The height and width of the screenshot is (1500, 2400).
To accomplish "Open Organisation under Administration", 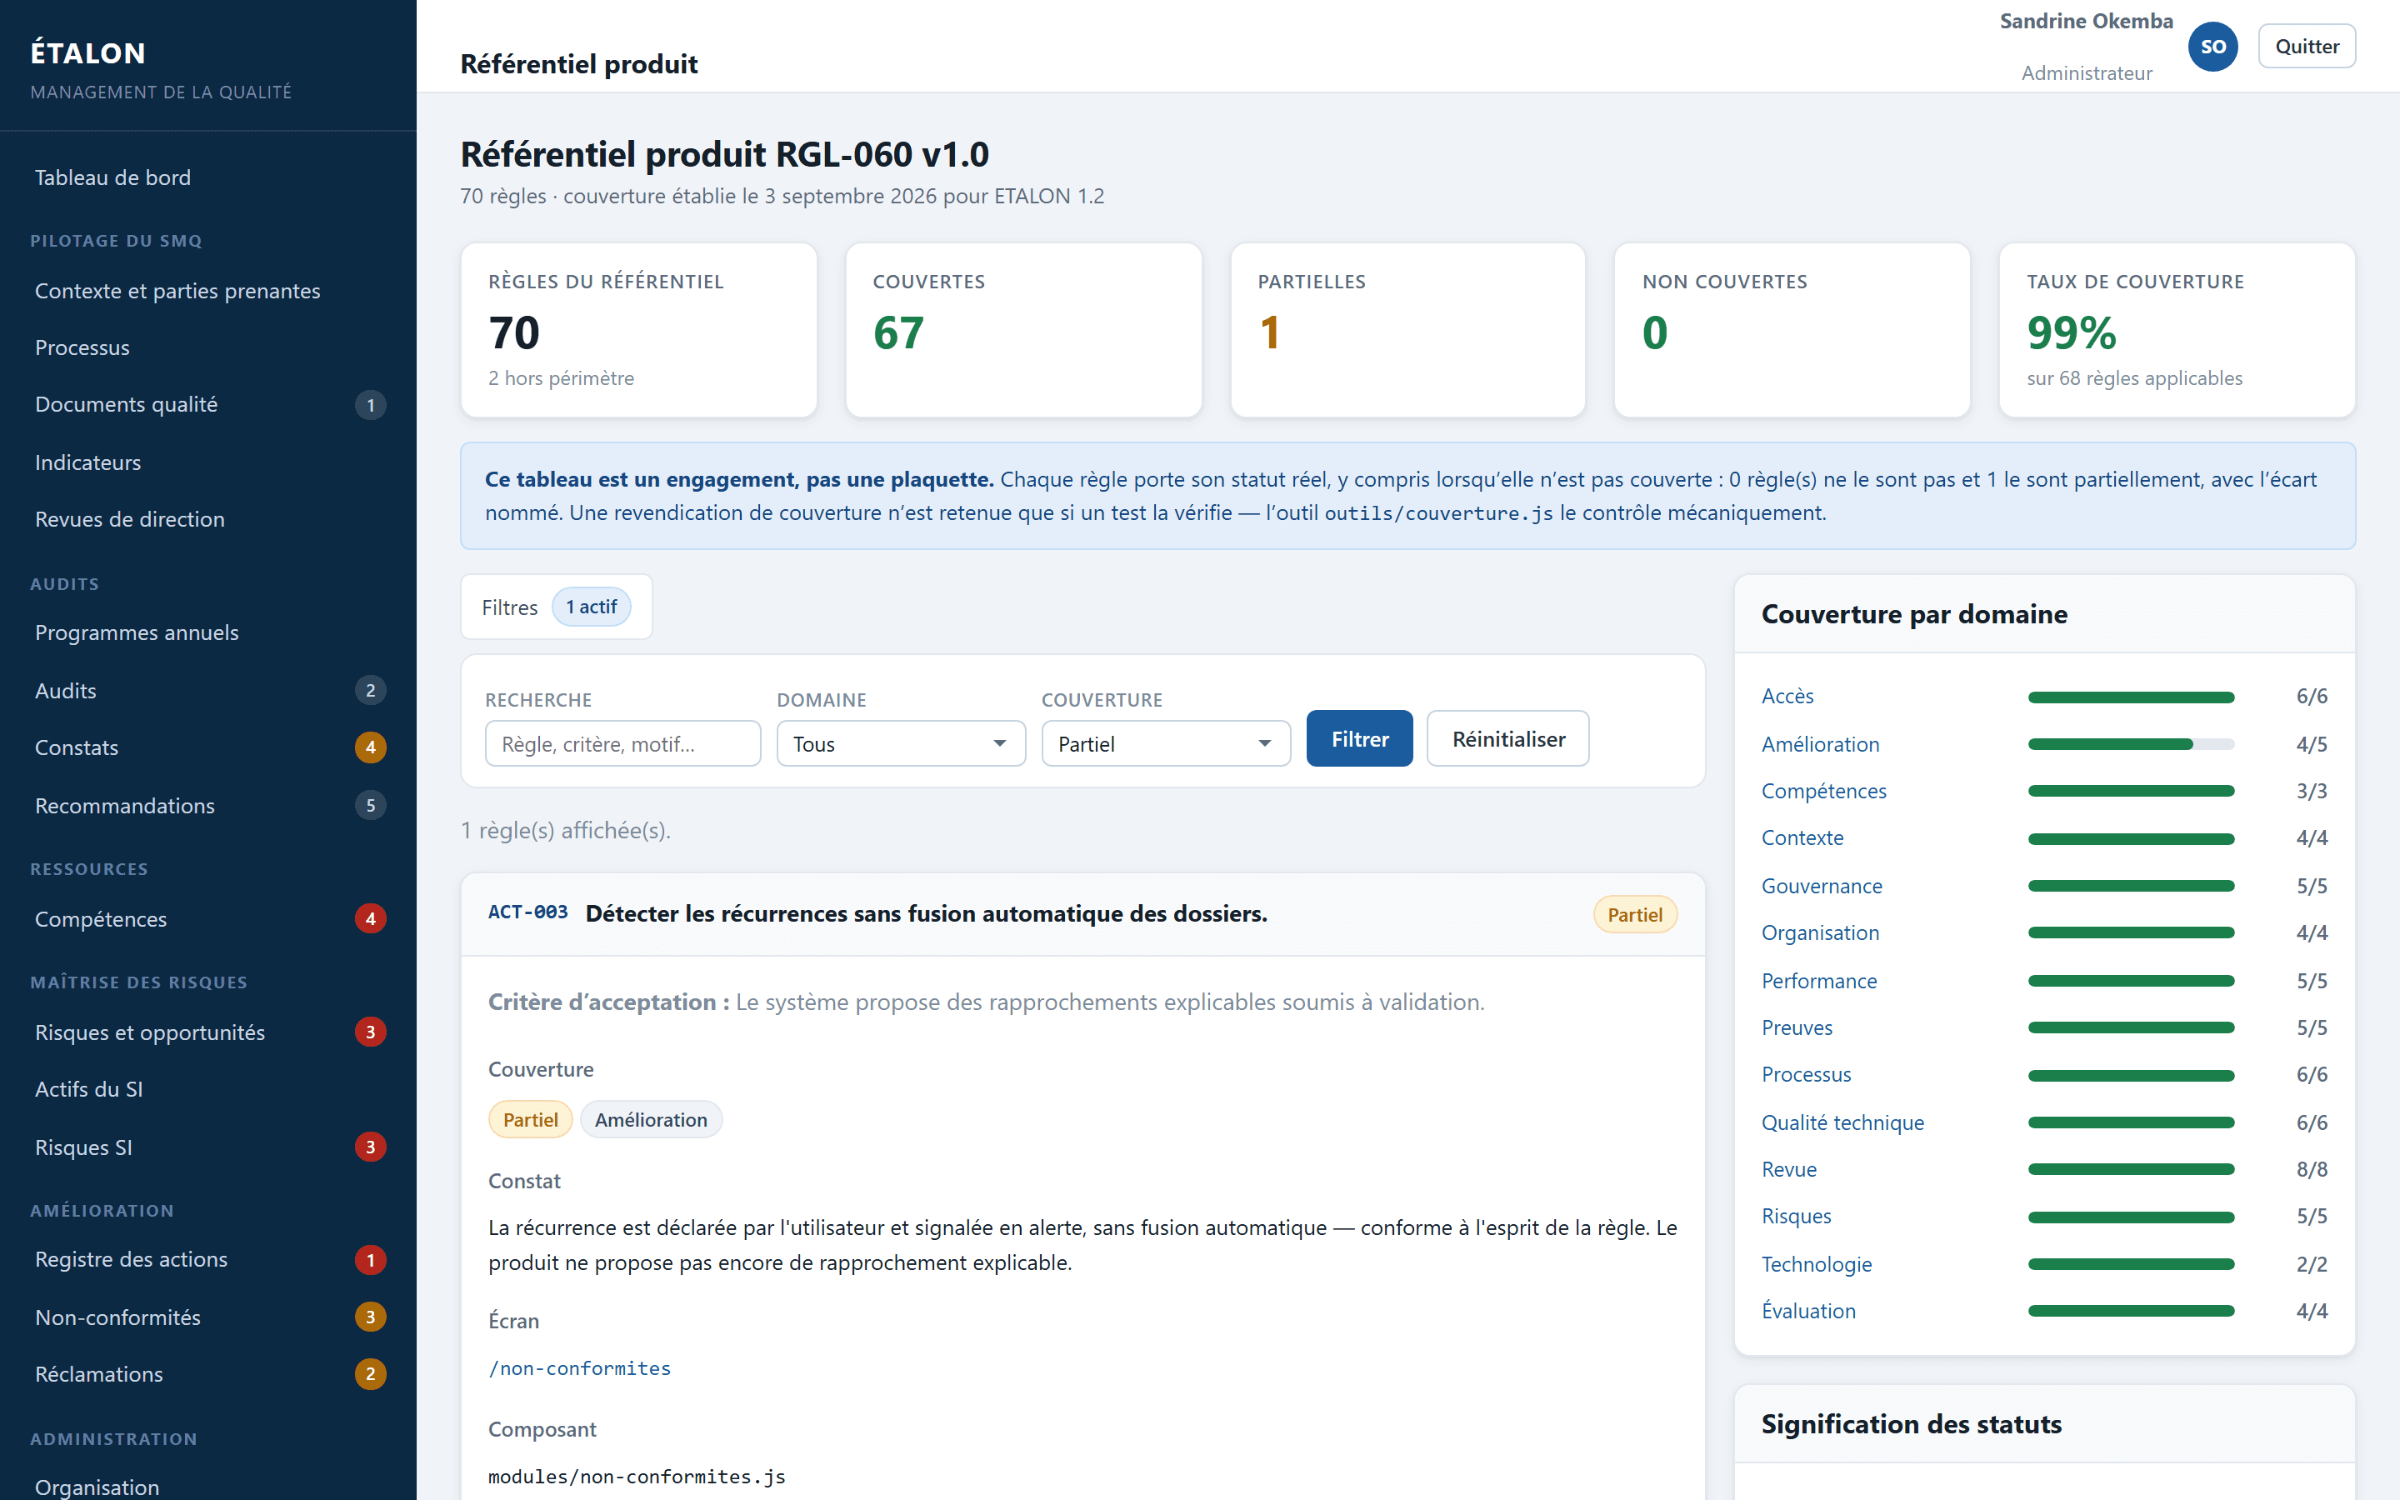I will tap(208, 1487).
